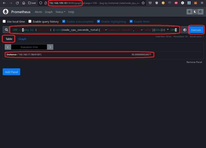Step evaluation time backward
This screenshot has height=148, width=206.
point(8,47)
